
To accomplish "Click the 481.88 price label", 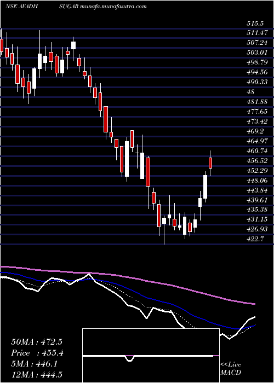I will coord(257,102).
